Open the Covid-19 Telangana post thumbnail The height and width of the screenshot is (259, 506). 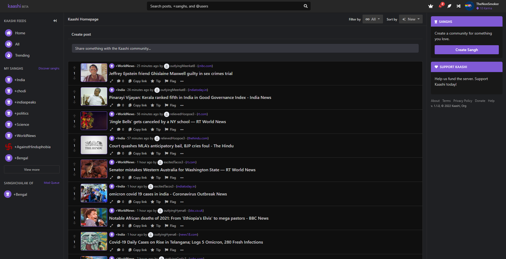[94, 241]
